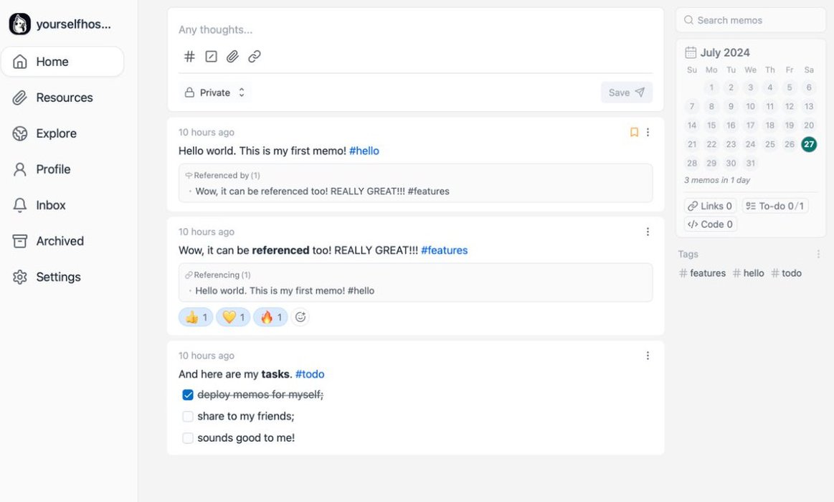
Task: Click the fire emoji reaction
Action: (x=270, y=317)
